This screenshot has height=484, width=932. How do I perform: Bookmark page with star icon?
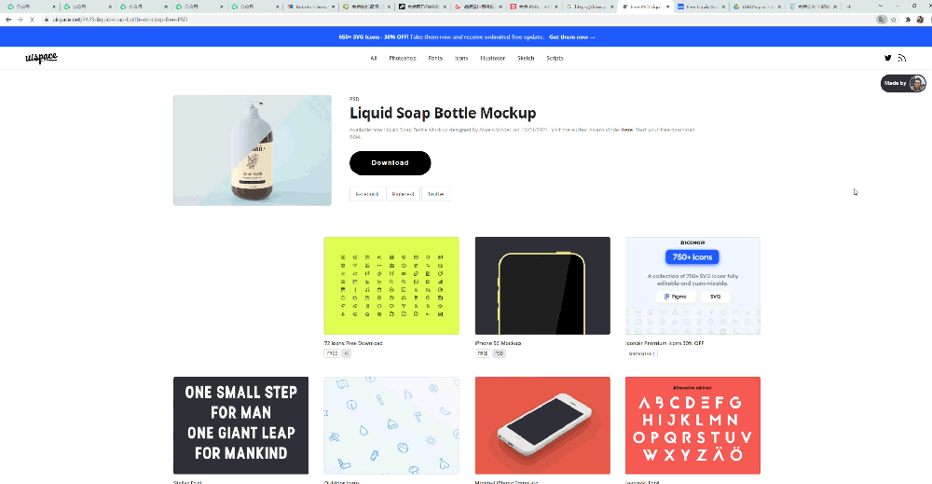894,20
